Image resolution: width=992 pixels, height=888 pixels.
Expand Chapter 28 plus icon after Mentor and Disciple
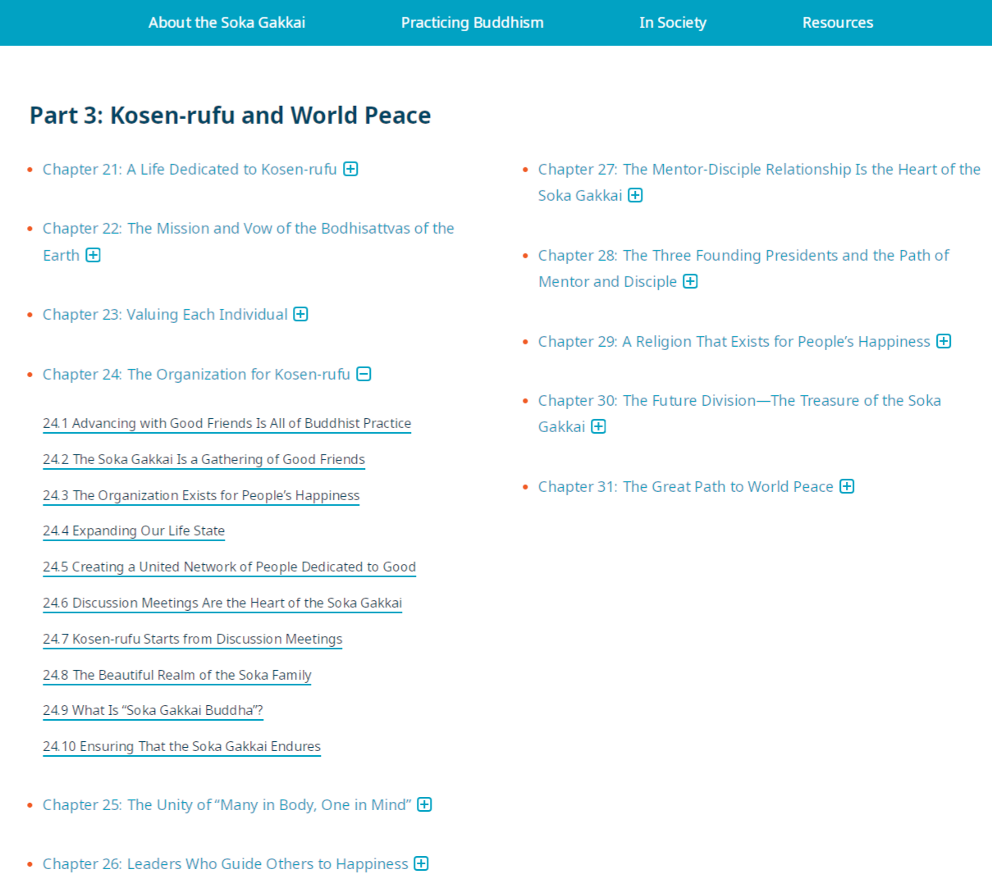coord(690,281)
